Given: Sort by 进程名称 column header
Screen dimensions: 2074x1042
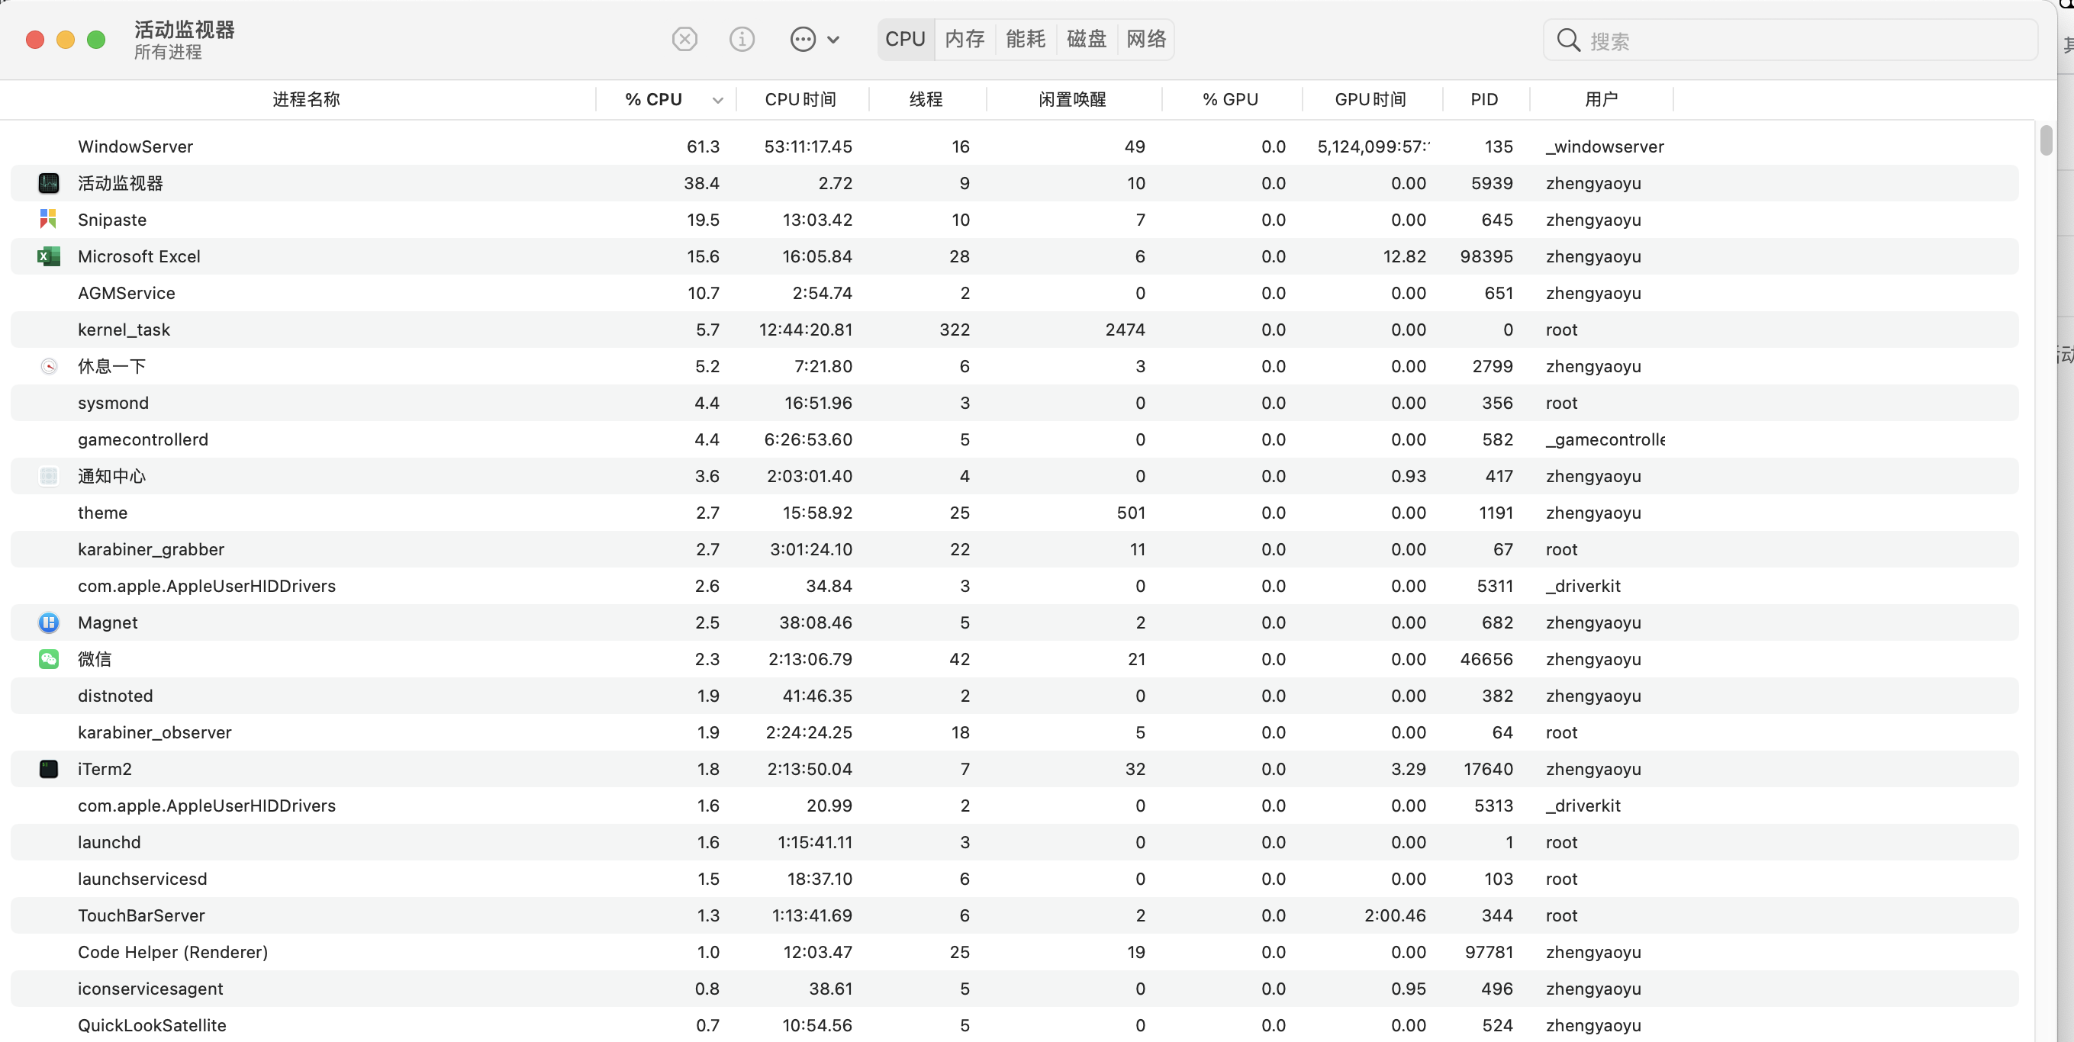Looking at the screenshot, I should (306, 99).
